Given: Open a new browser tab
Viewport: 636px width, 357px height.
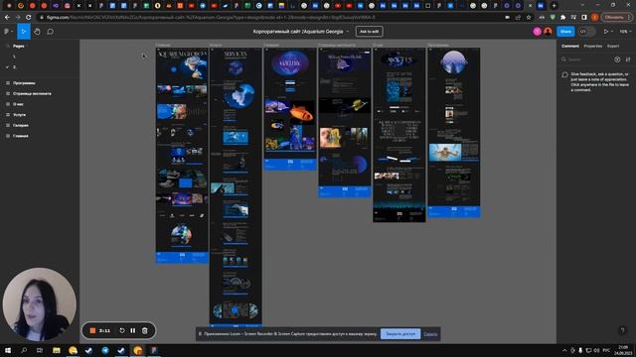Looking at the screenshot, I should tap(555, 6).
